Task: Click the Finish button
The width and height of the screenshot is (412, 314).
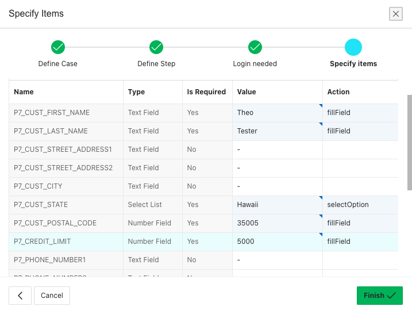Action: (379, 296)
